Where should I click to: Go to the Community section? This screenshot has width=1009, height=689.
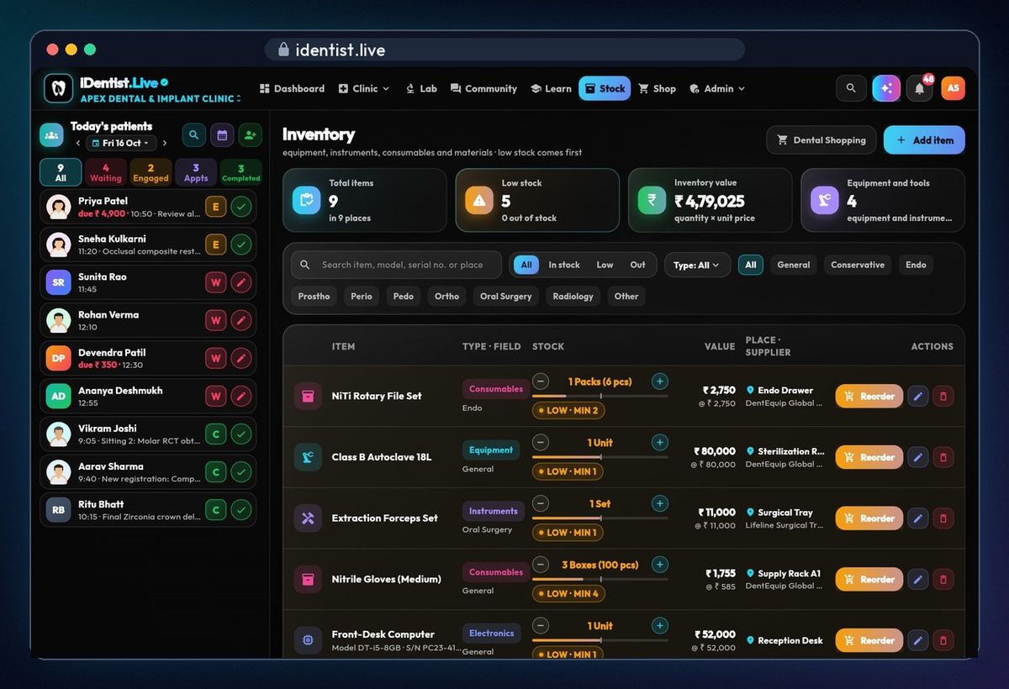click(x=483, y=88)
